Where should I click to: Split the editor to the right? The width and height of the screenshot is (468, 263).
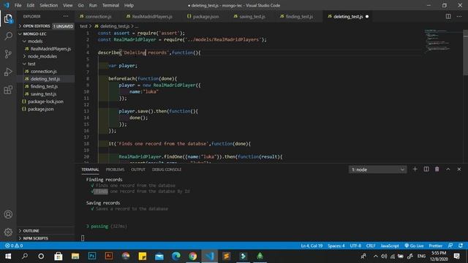click(448, 16)
